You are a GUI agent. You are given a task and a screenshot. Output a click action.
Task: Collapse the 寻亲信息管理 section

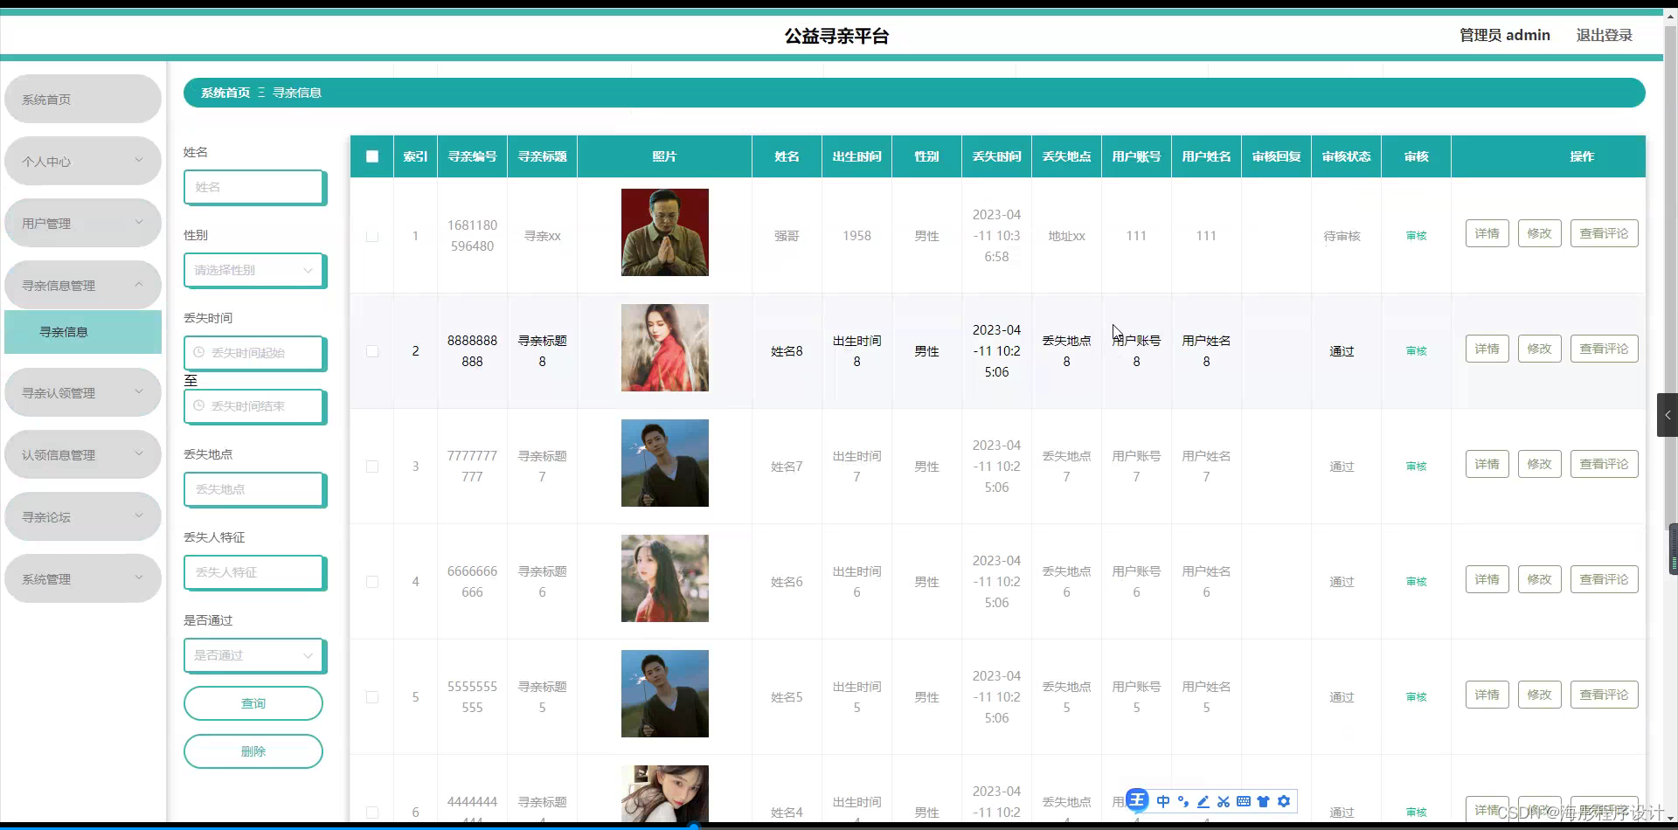click(x=82, y=284)
